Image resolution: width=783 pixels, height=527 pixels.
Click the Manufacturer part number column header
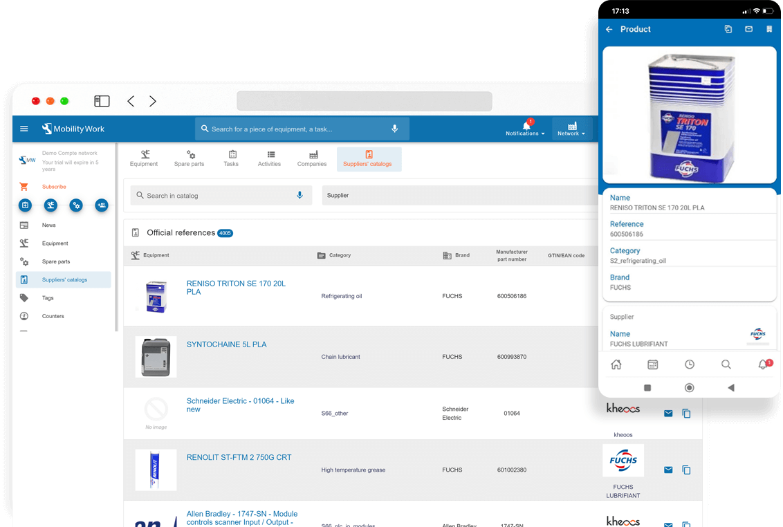point(512,255)
